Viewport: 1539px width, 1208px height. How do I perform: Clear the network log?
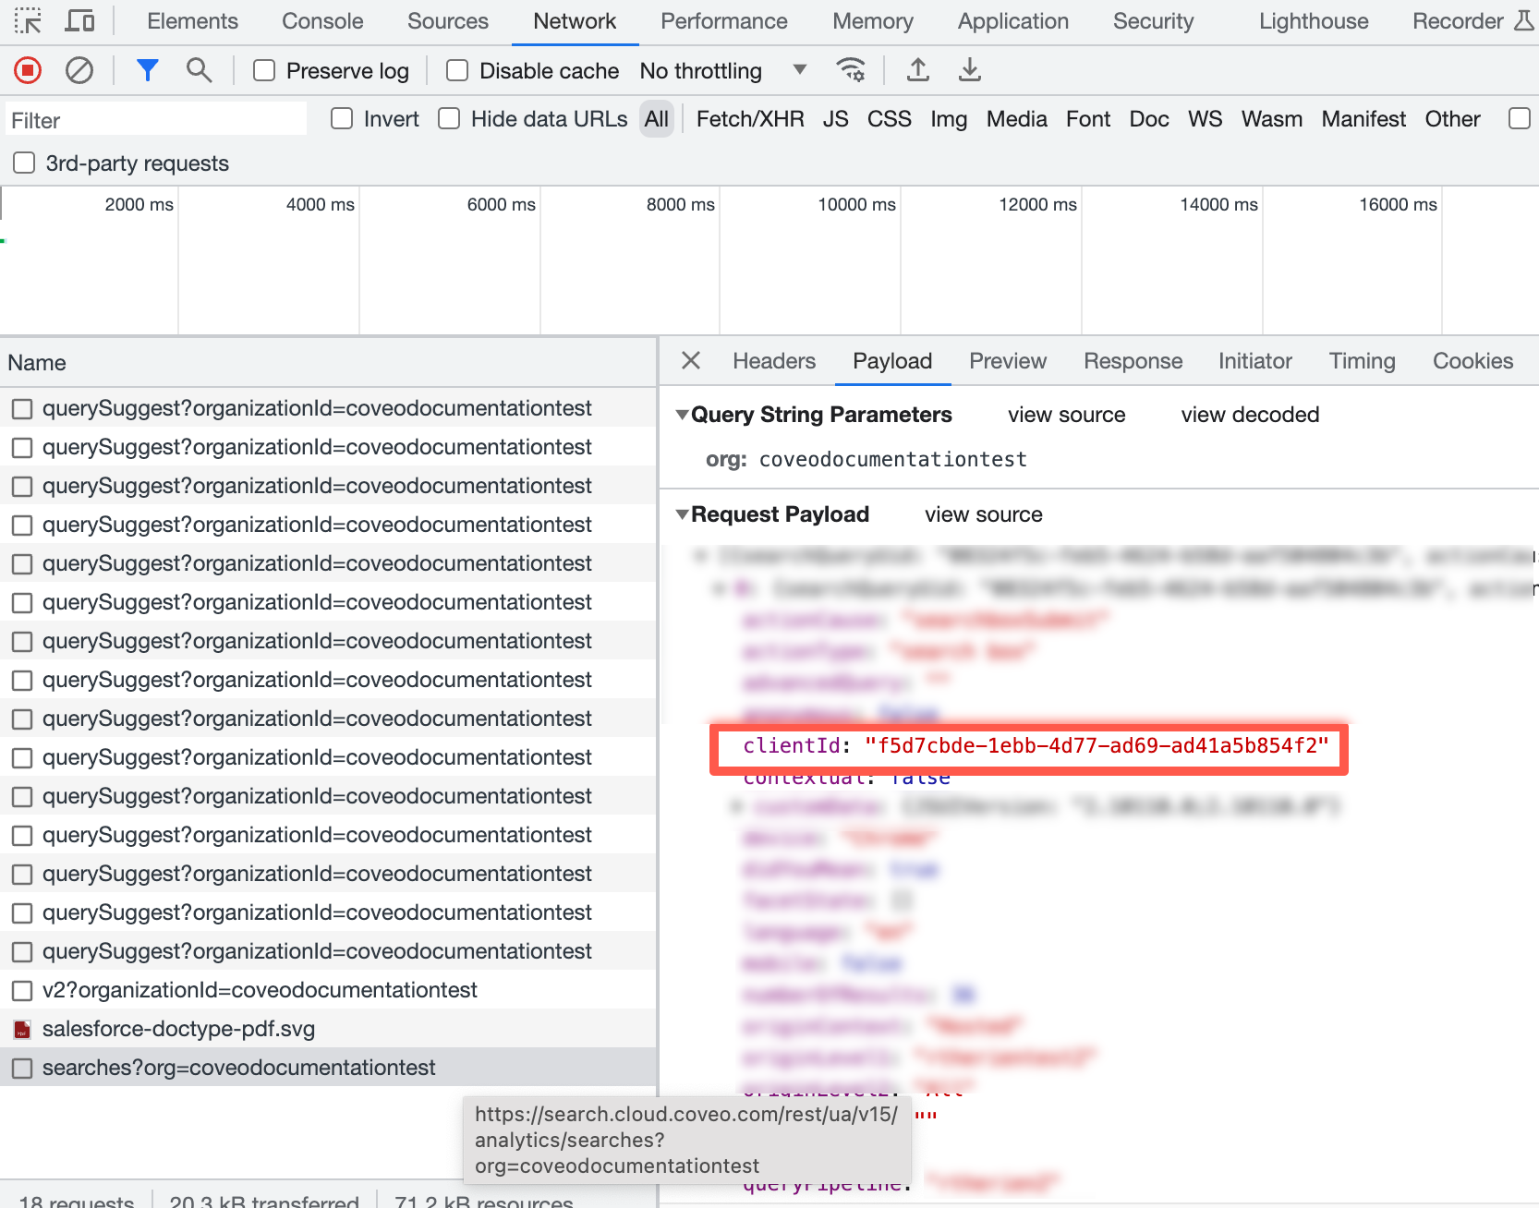tap(79, 70)
